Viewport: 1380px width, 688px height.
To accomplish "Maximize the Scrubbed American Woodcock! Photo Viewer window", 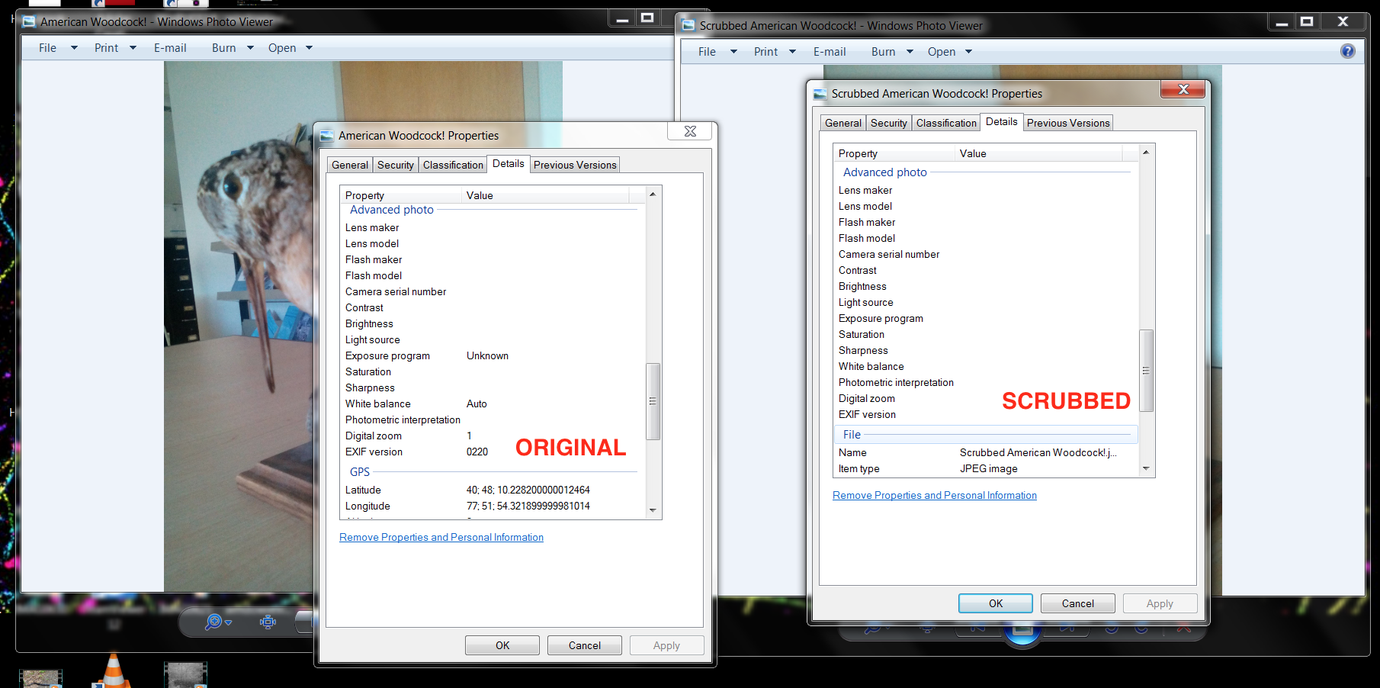I will pyautogui.click(x=1307, y=22).
